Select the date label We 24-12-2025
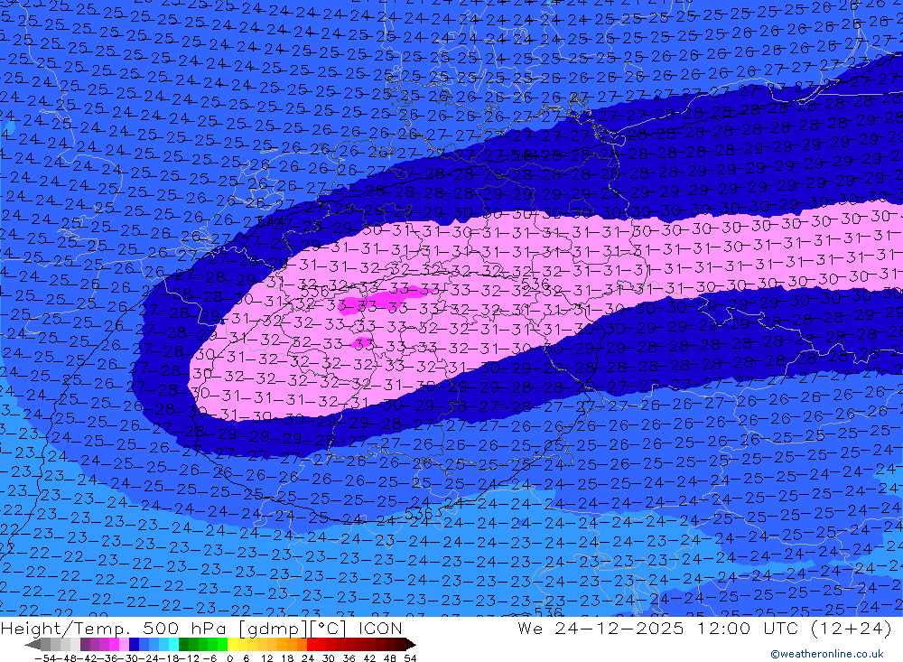This screenshot has height=662, width=903. [x=600, y=628]
